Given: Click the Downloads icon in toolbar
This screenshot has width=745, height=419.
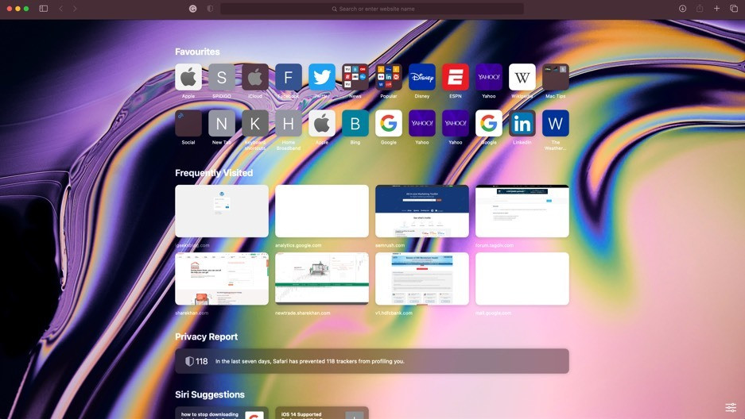Looking at the screenshot, I should coord(682,9).
